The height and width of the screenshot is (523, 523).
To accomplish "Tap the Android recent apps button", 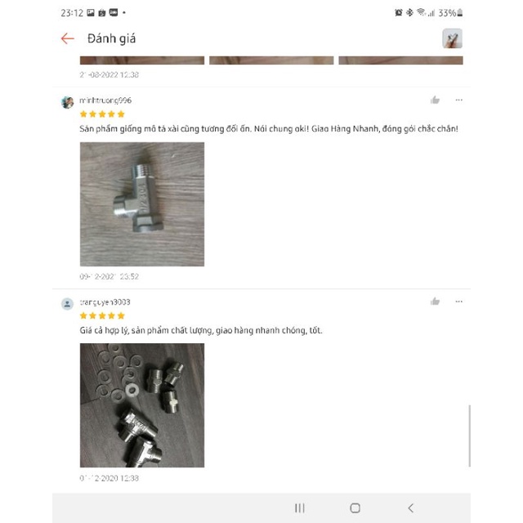I will pyautogui.click(x=300, y=508).
